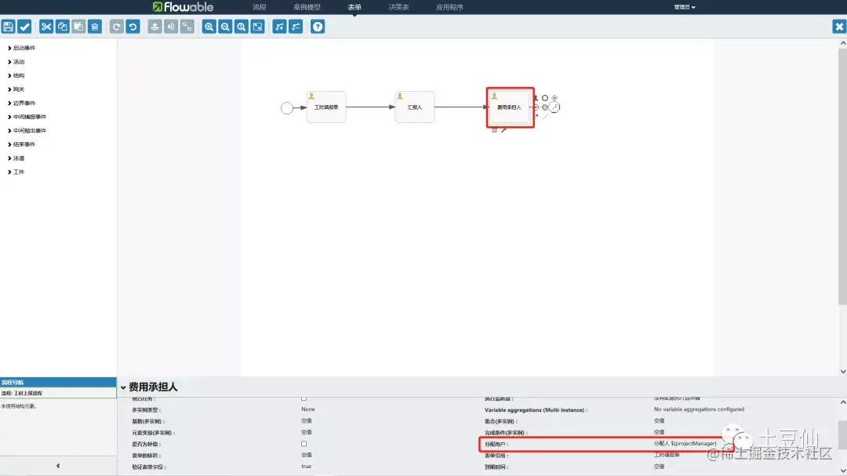847x476 pixels.
Task: Click the copy toolbar icon
Action: 62,27
